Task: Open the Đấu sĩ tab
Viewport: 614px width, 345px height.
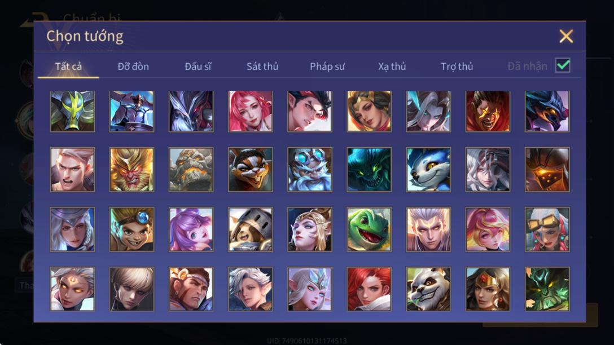Action: 198,67
